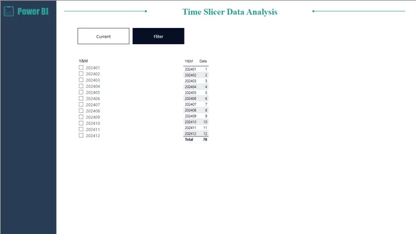Check the 202402 slicer checkbox
This screenshot has width=416, height=234.
(x=81, y=73)
